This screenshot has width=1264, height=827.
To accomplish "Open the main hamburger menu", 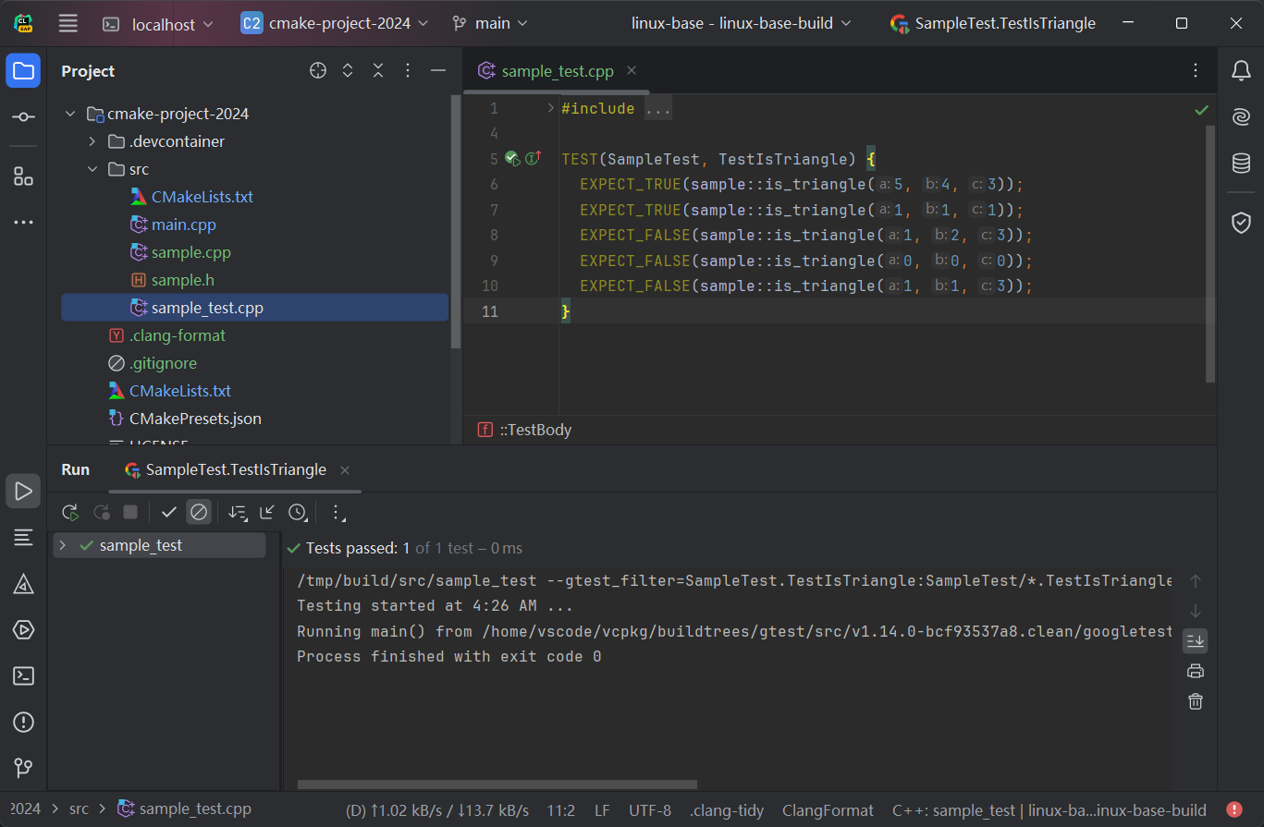I will 67,23.
